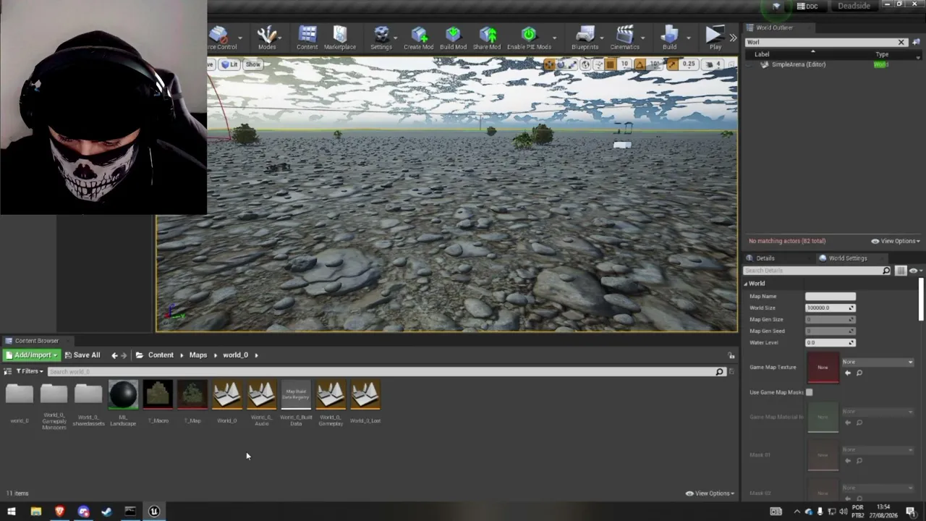The width and height of the screenshot is (926, 521).
Task: Toggle scale snapping in viewport
Action: 672,64
